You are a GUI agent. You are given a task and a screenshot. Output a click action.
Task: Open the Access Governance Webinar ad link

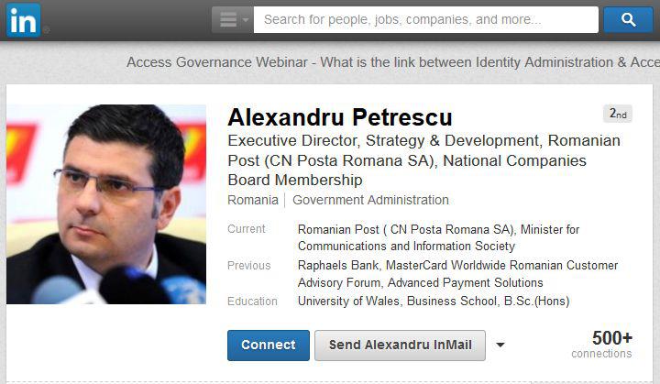392,62
